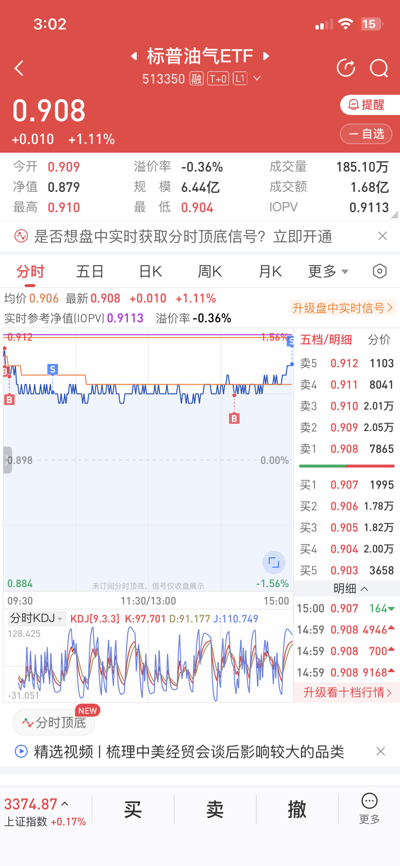
Task: Play the 精选视频 featured video icon
Action: [21, 751]
